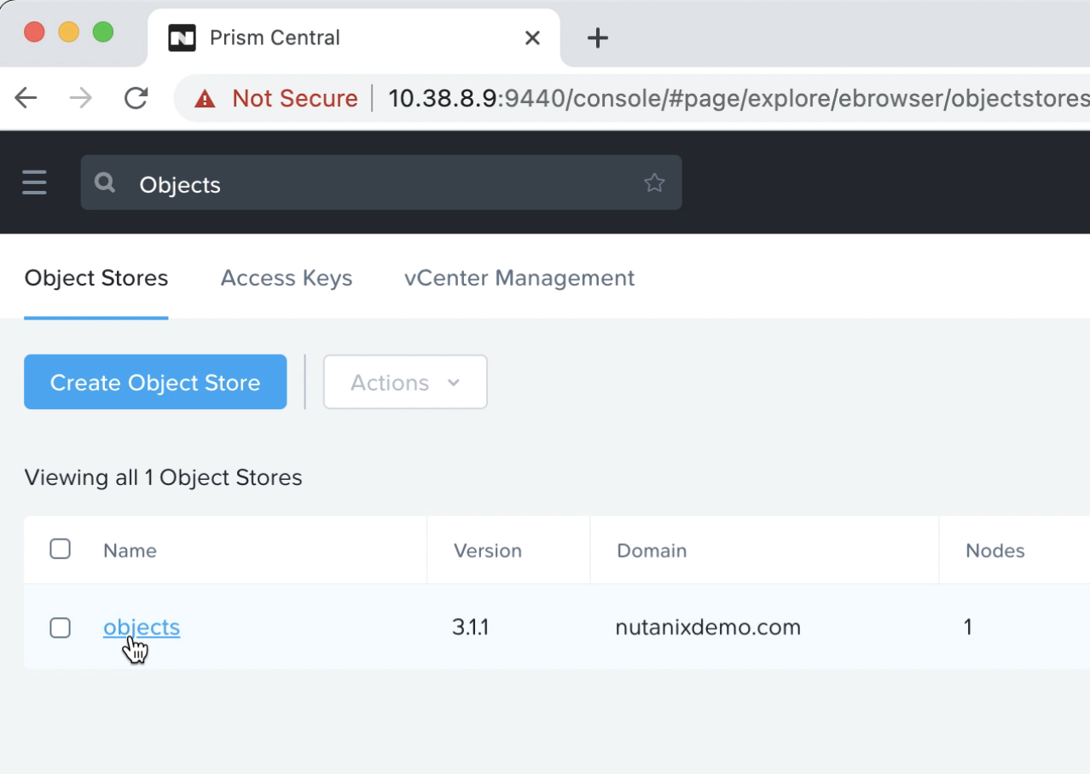
Task: Click the search magnifier icon
Action: click(x=105, y=182)
